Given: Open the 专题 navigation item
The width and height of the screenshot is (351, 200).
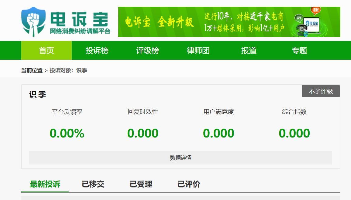Looking at the screenshot, I should pyautogui.click(x=299, y=50).
